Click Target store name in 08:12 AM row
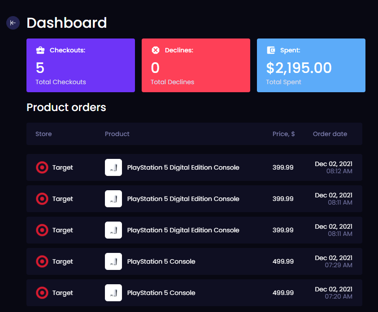The width and height of the screenshot is (378, 312). coord(63,167)
